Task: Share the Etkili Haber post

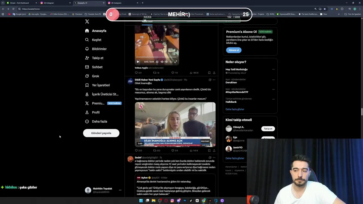Action: click(x=214, y=150)
